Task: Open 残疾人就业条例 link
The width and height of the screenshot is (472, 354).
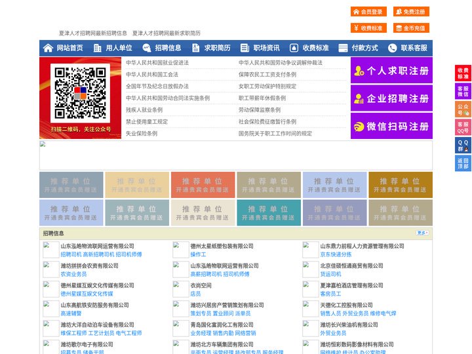Action: coord(144,110)
